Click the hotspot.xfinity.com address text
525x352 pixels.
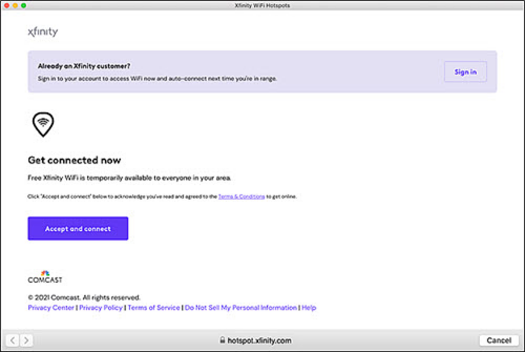259,340
